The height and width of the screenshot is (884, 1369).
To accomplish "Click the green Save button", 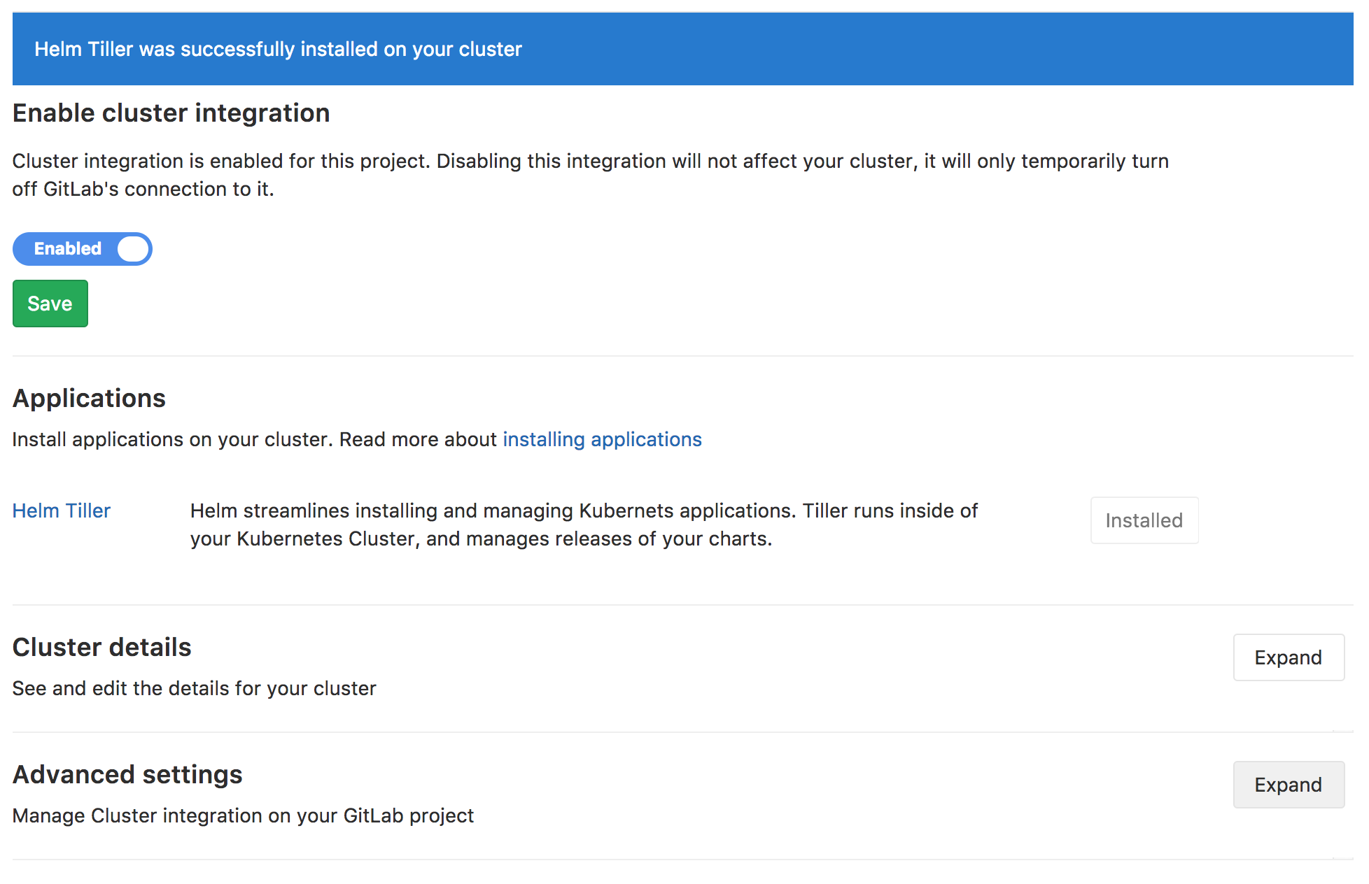I will (x=50, y=304).
